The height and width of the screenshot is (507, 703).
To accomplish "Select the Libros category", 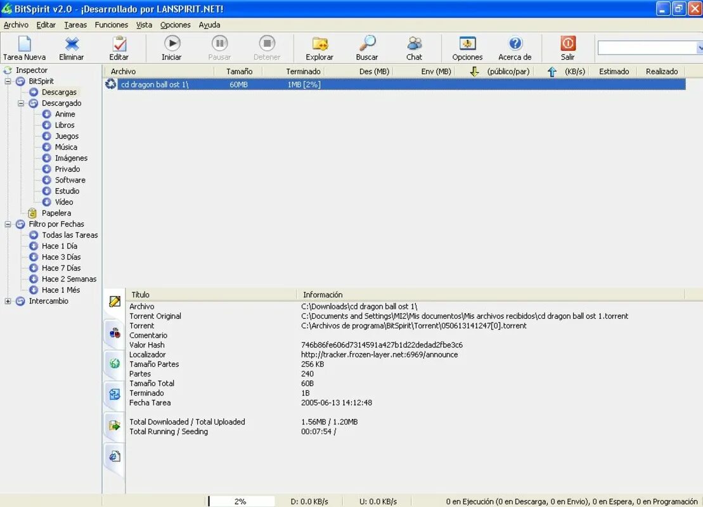I will [x=65, y=125].
